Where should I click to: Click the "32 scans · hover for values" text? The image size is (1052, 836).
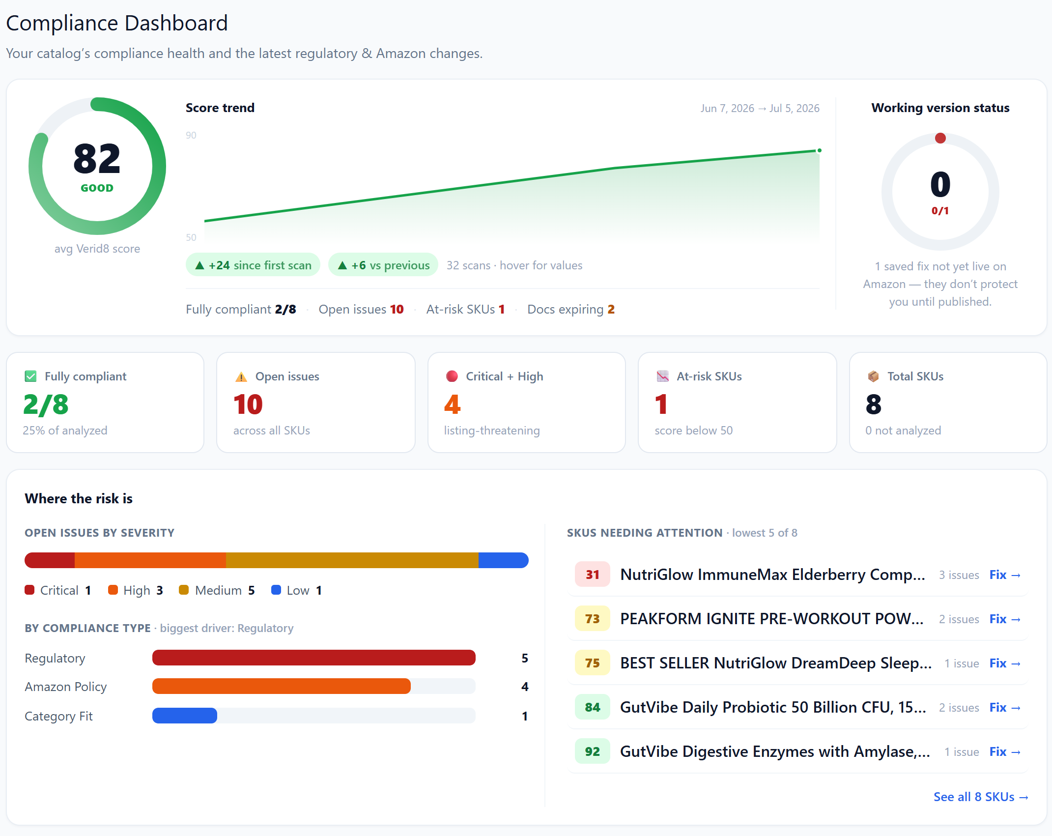tap(514, 265)
